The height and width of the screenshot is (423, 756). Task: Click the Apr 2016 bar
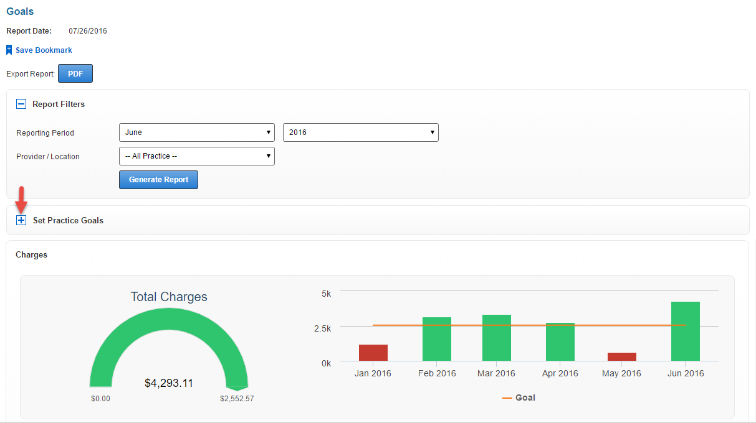click(560, 342)
